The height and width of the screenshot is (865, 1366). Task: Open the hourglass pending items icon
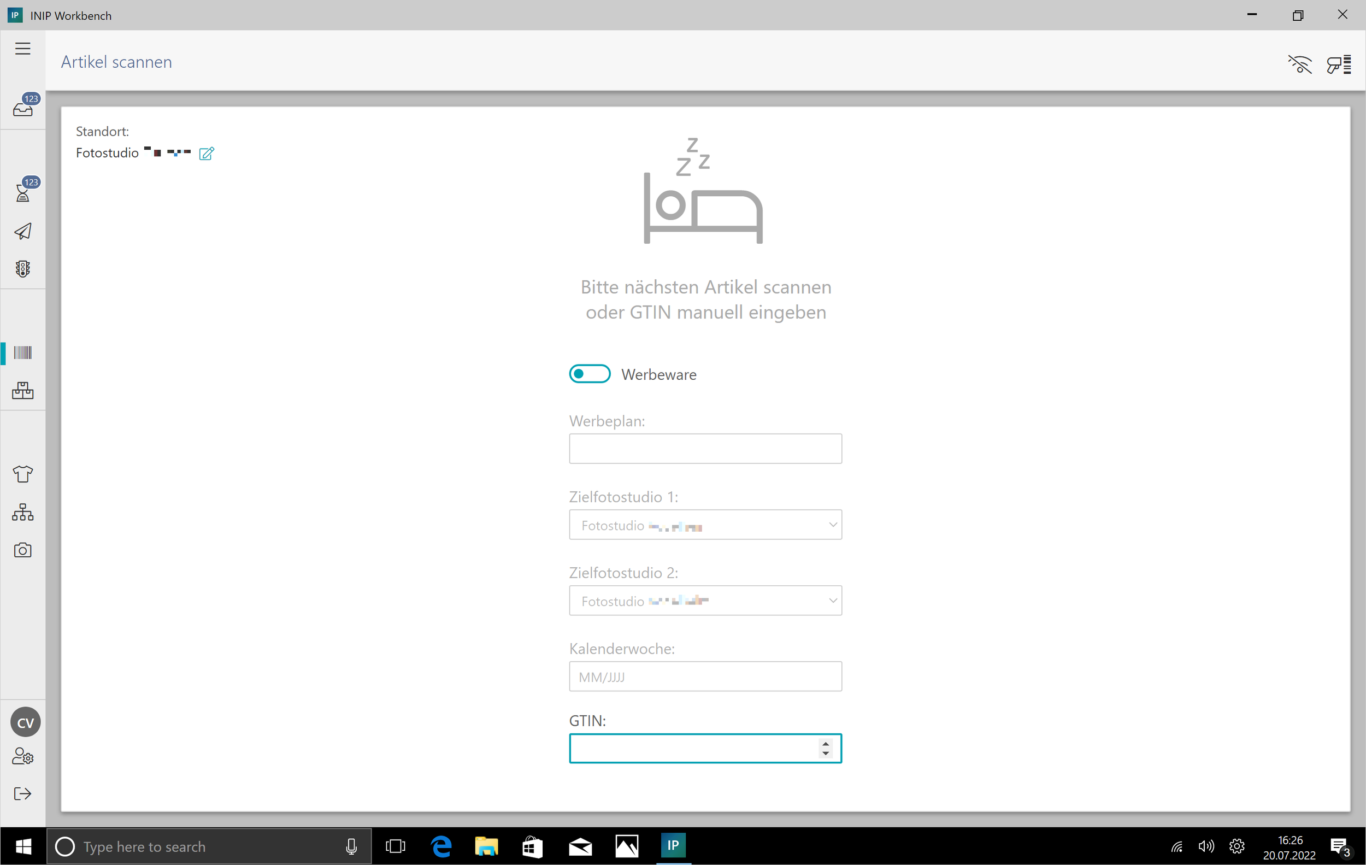[x=23, y=193]
